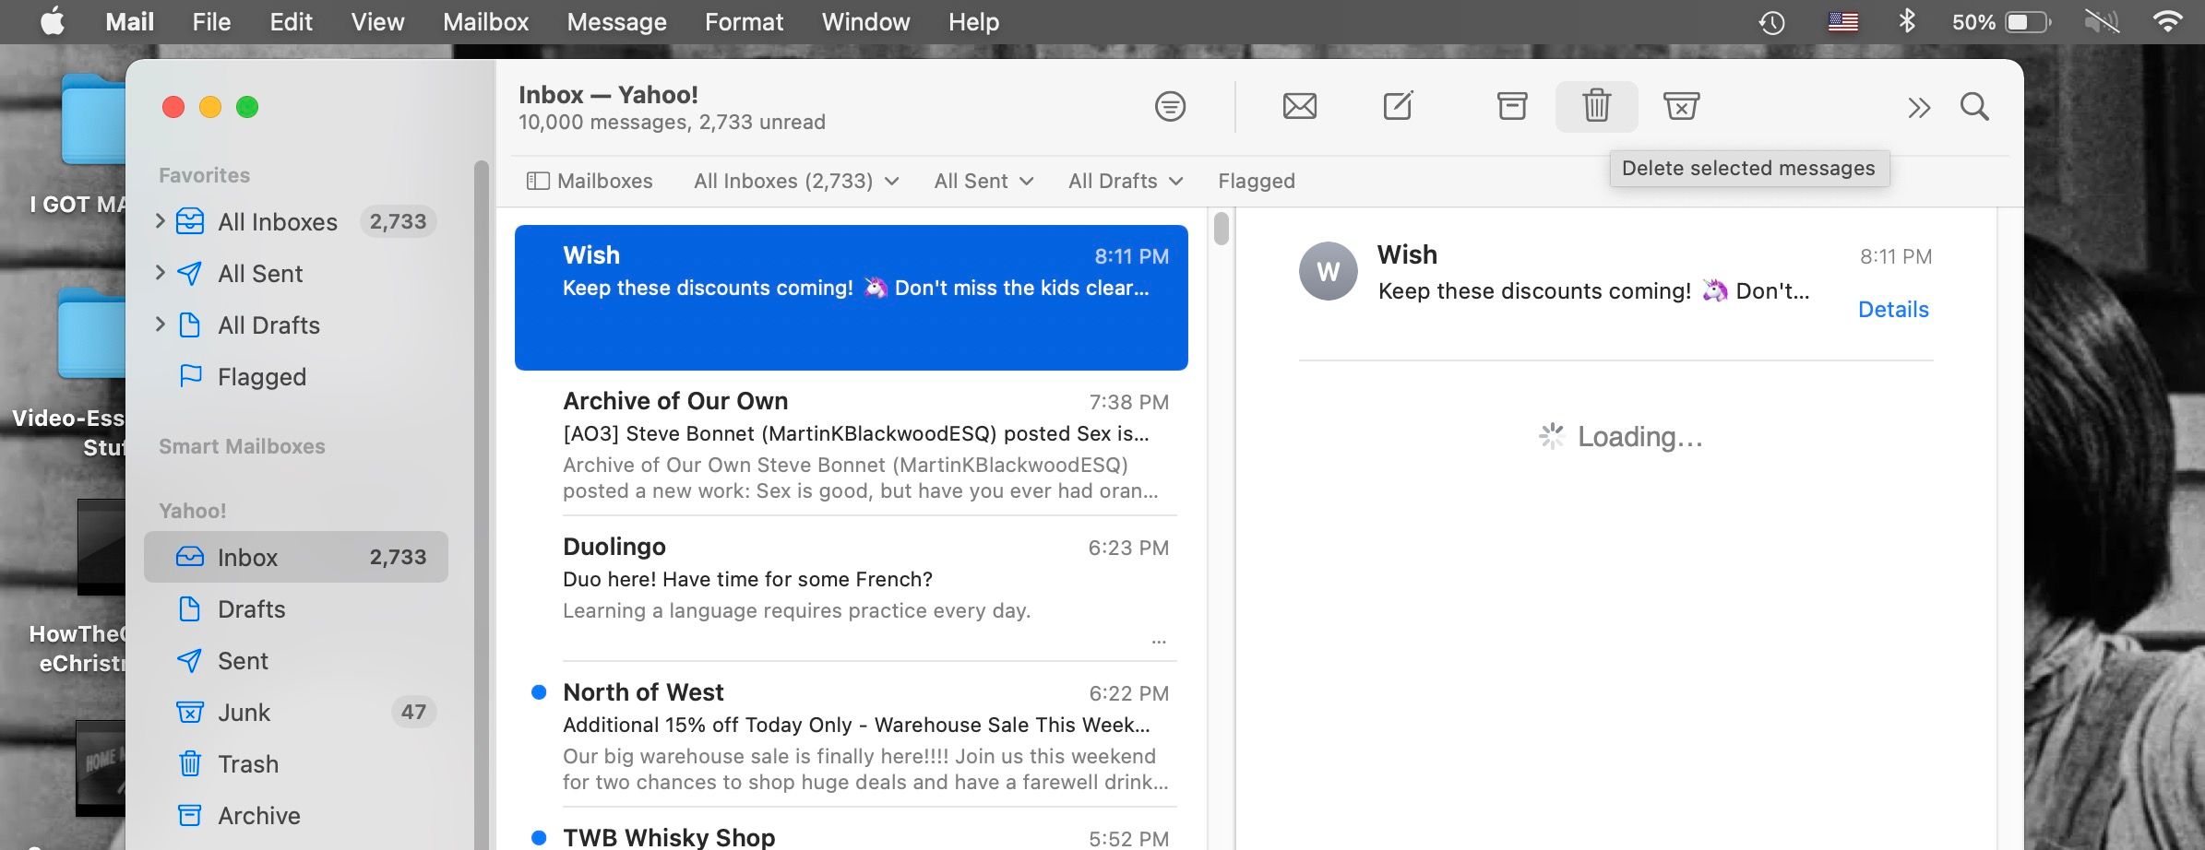
Task: Click the Get Mail envelope icon
Action: pos(1299,107)
